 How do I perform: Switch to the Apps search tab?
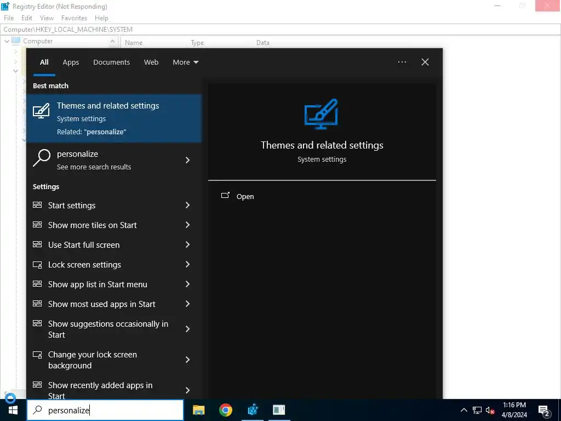coord(71,62)
